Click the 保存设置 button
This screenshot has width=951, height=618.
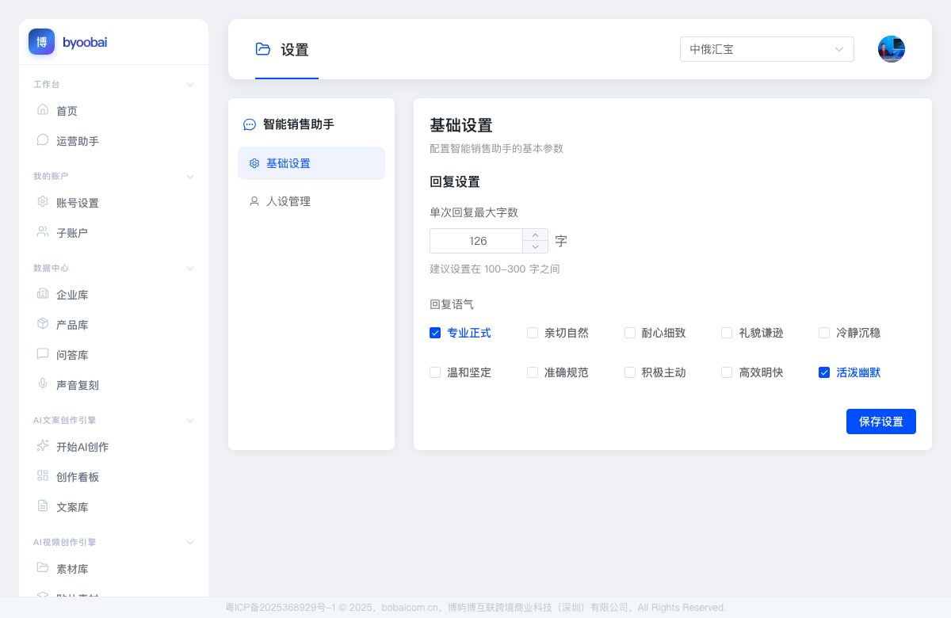[x=881, y=422]
